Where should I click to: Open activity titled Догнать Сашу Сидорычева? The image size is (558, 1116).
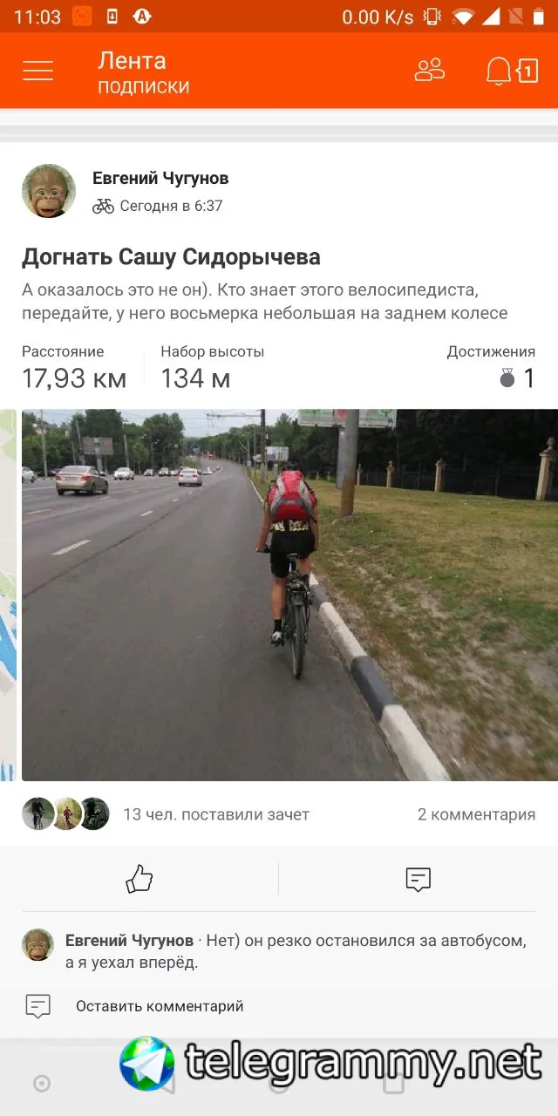(171, 257)
